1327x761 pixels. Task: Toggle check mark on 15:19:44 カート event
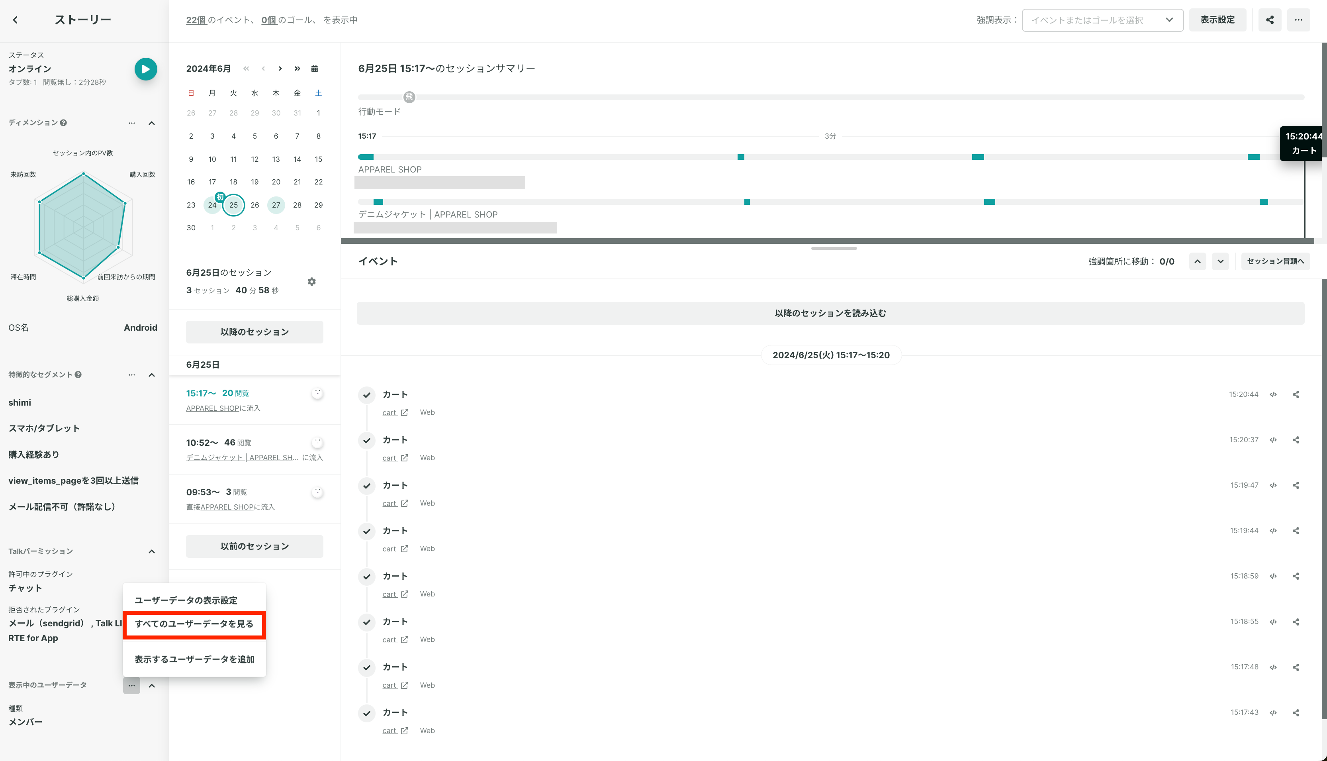tap(367, 532)
